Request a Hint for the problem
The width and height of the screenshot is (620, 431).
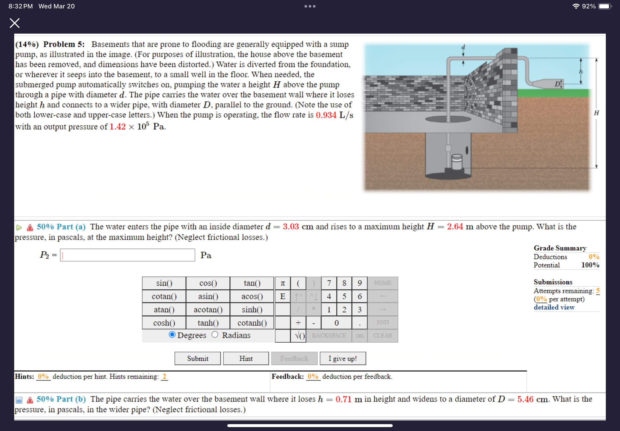pos(246,358)
